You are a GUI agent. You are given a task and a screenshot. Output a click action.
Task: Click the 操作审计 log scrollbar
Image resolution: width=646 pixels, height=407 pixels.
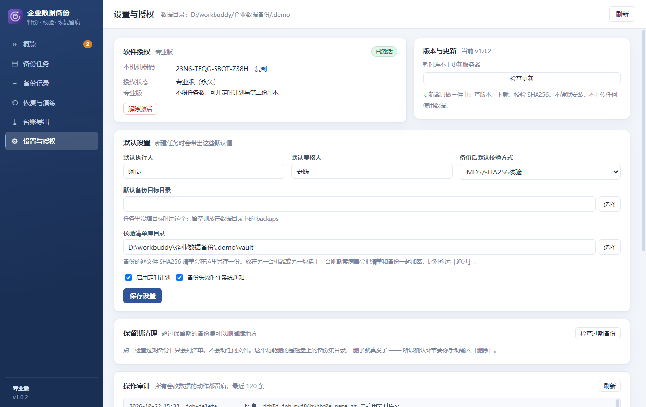pos(617,403)
